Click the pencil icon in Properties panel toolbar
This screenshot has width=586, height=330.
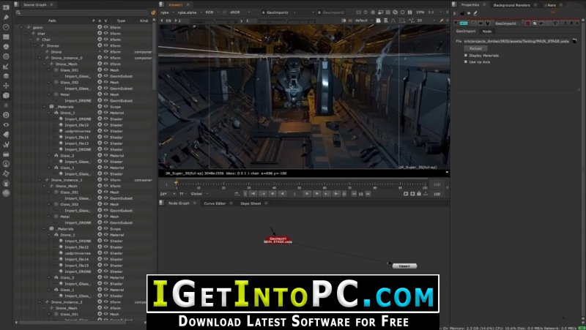(x=475, y=13)
